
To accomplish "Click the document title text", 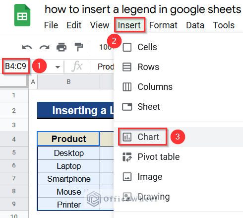I will coord(143,9).
